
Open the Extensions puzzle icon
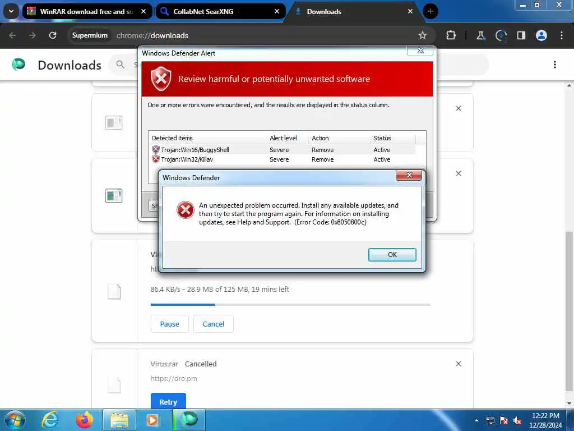click(x=451, y=35)
